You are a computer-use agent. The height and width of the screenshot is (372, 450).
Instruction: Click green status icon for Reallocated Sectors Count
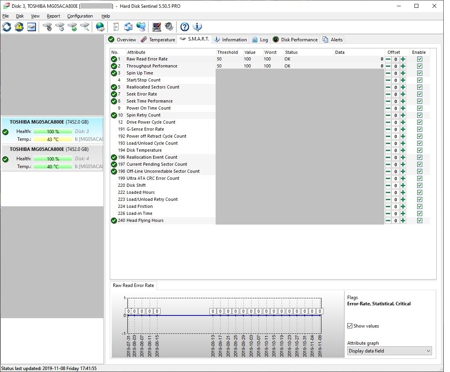coord(114,87)
